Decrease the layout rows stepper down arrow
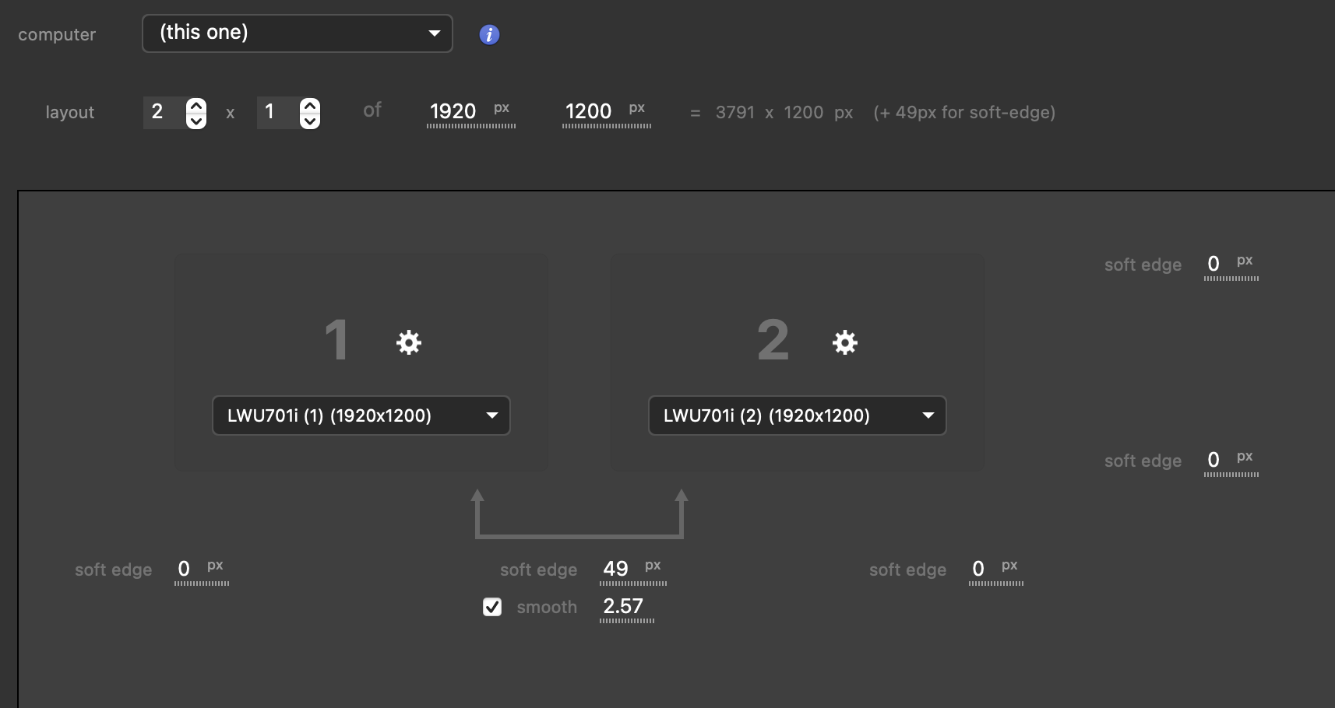 point(310,121)
